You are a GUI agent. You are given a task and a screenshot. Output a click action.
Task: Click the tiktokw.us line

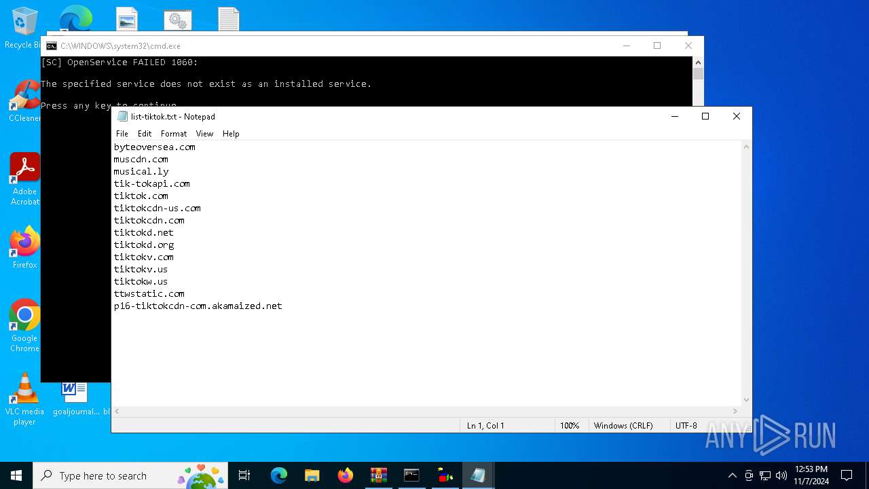(141, 281)
